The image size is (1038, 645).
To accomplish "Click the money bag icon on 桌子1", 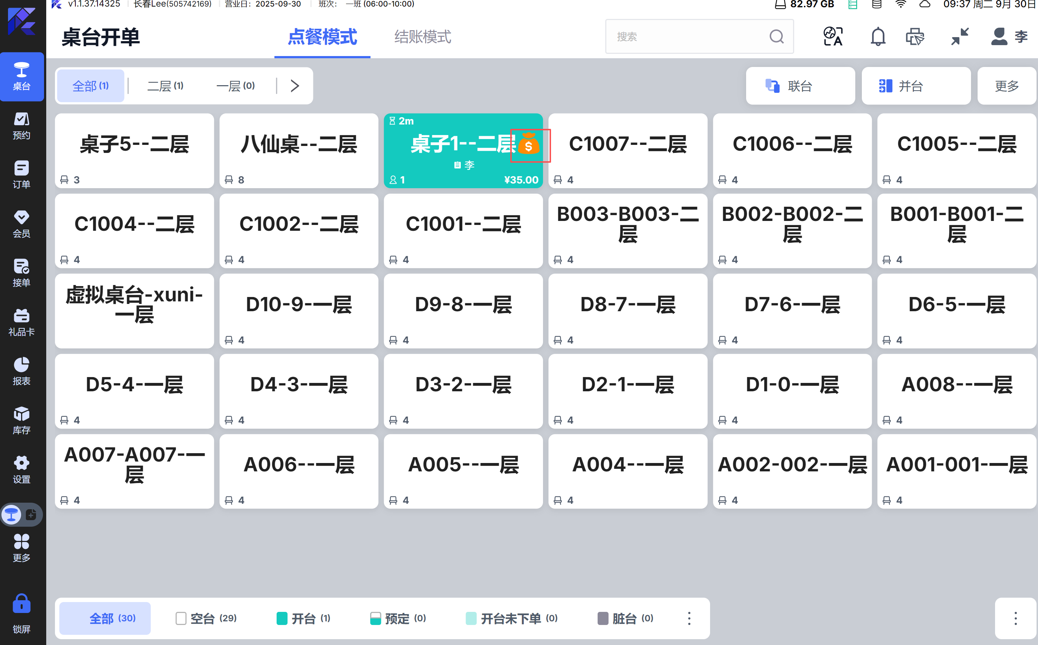I will [x=529, y=144].
